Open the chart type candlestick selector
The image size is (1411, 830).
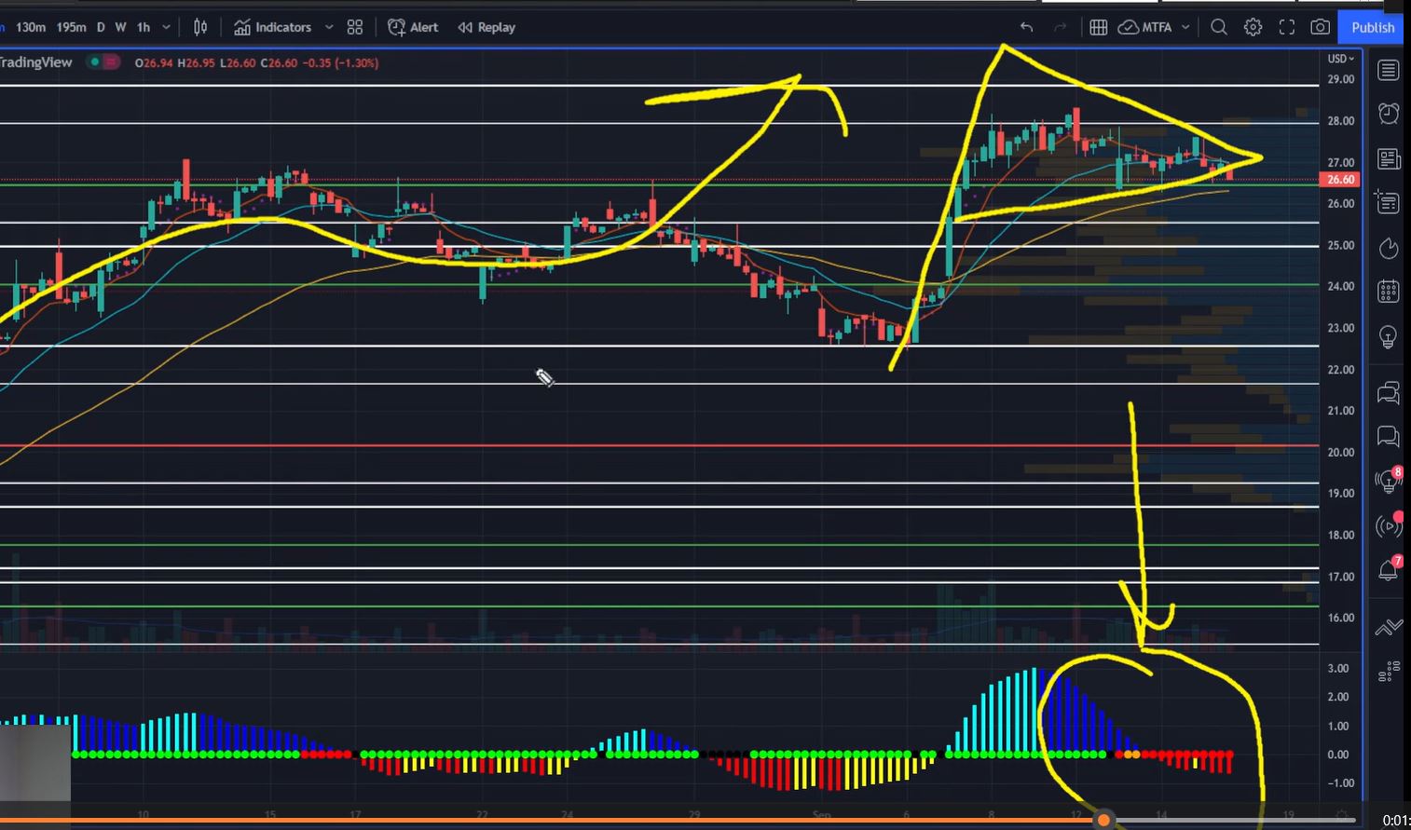tap(200, 27)
